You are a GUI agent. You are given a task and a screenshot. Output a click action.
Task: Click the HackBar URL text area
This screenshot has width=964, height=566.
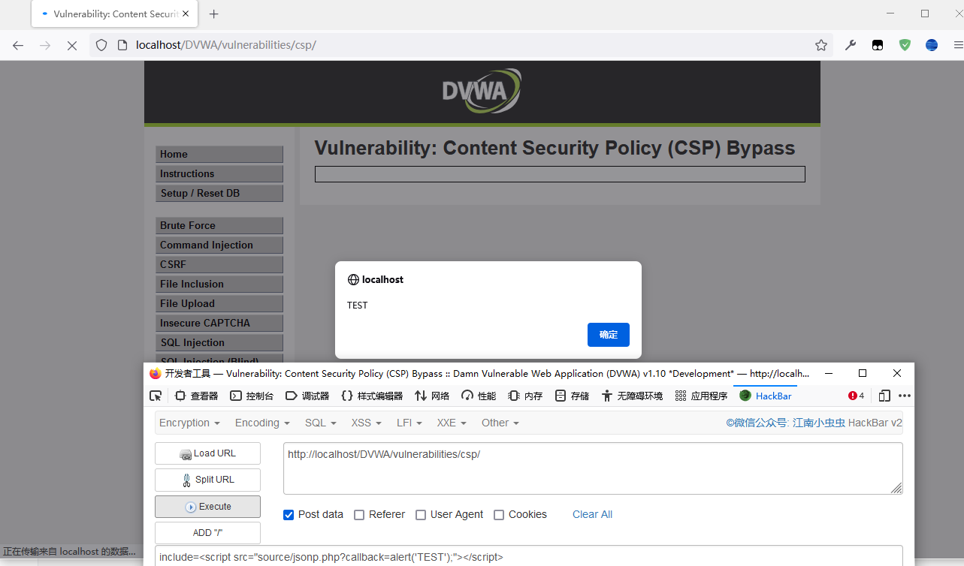click(x=593, y=468)
